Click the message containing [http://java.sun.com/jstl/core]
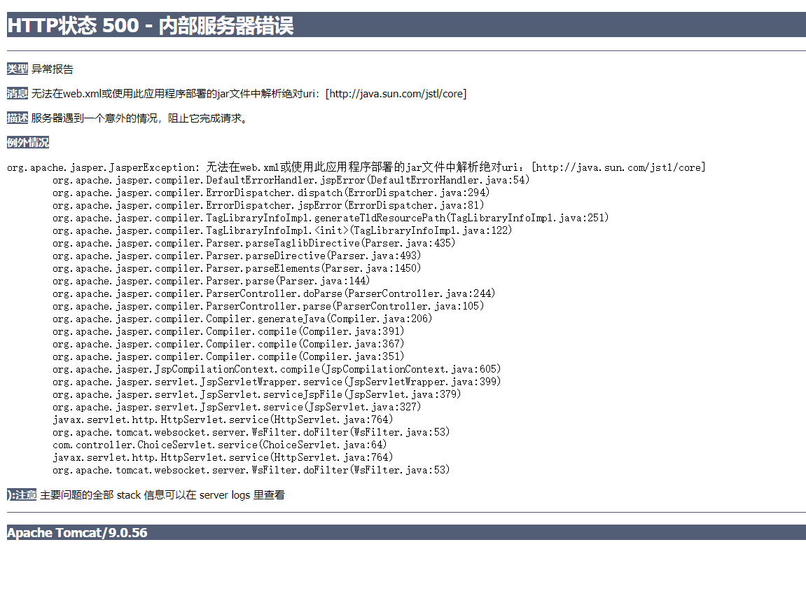806x603 pixels. click(x=249, y=94)
